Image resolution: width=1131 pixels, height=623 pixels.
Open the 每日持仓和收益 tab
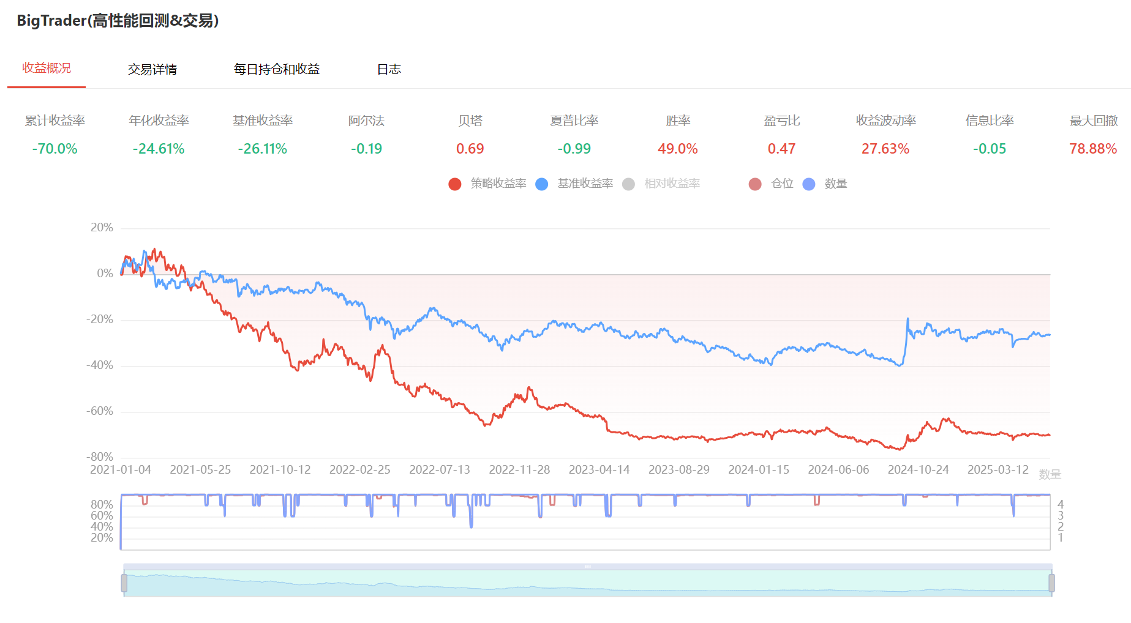[x=276, y=69]
